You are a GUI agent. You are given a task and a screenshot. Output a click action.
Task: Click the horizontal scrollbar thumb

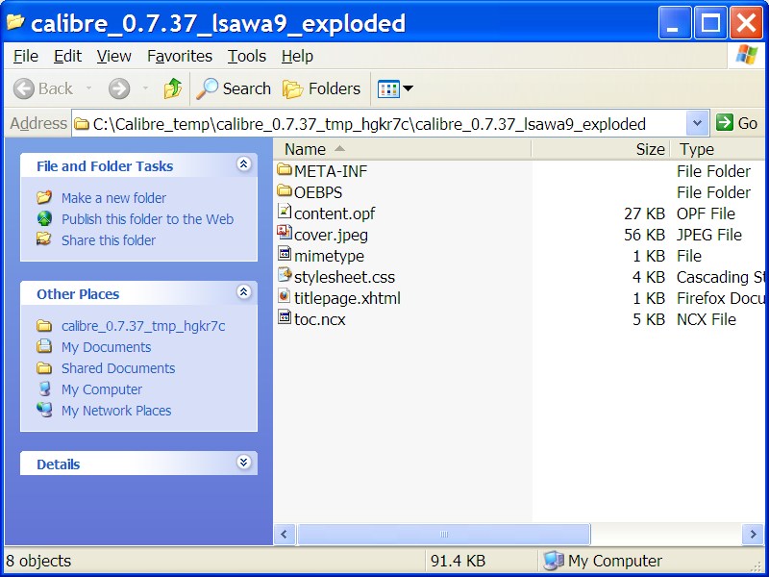(x=443, y=535)
